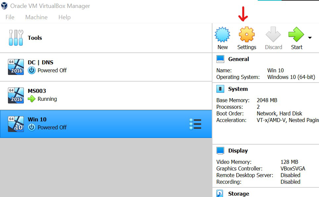Open the System section header

click(238, 89)
